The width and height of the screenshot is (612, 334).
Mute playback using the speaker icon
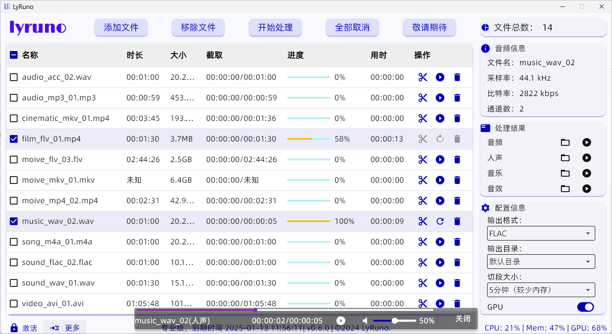[365, 320]
